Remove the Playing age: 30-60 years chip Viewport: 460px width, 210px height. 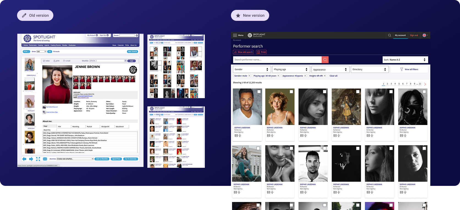coord(278,76)
